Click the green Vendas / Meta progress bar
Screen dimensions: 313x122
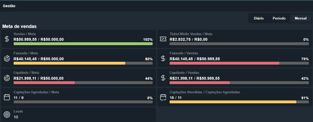pyautogui.click(x=83, y=44)
